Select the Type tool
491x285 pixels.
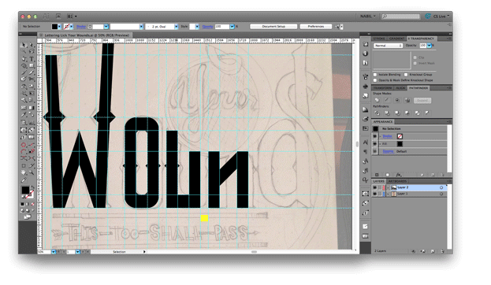point(32,59)
